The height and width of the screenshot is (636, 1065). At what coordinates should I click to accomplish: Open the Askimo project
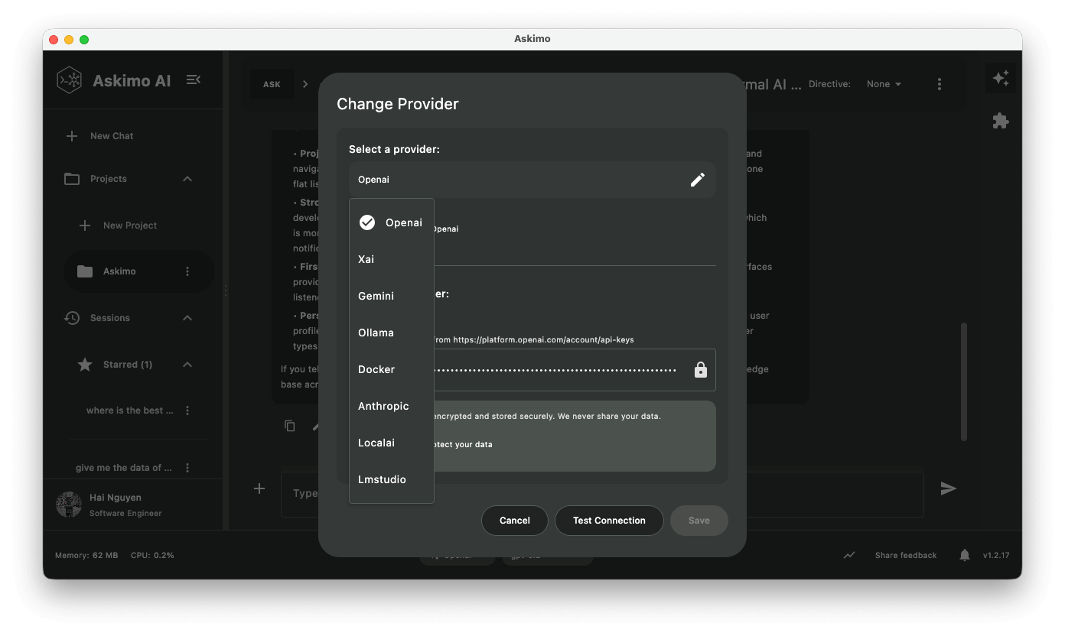coord(138,271)
